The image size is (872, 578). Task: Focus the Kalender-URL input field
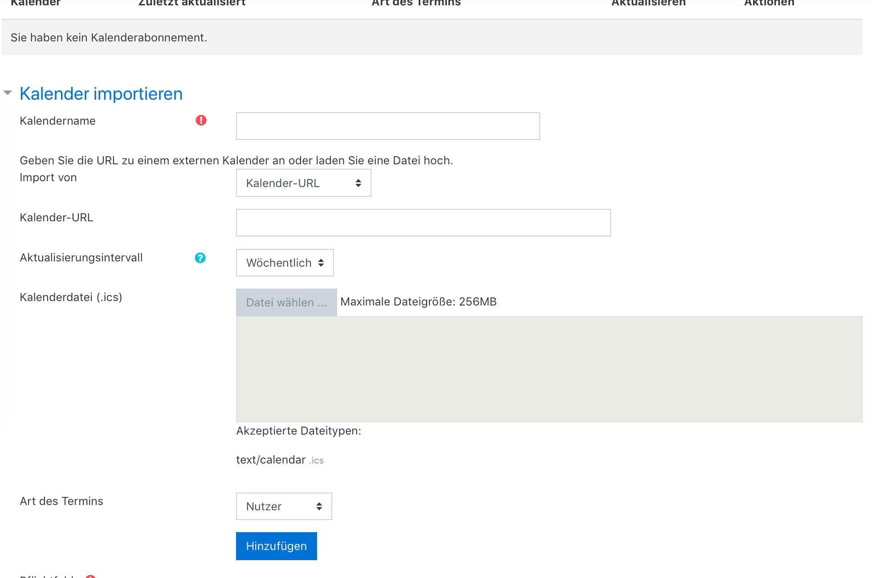[x=423, y=223]
